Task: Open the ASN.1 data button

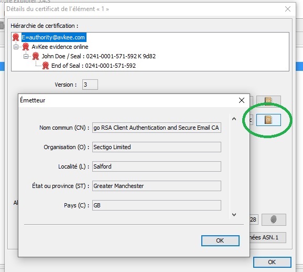Action: coord(268,237)
